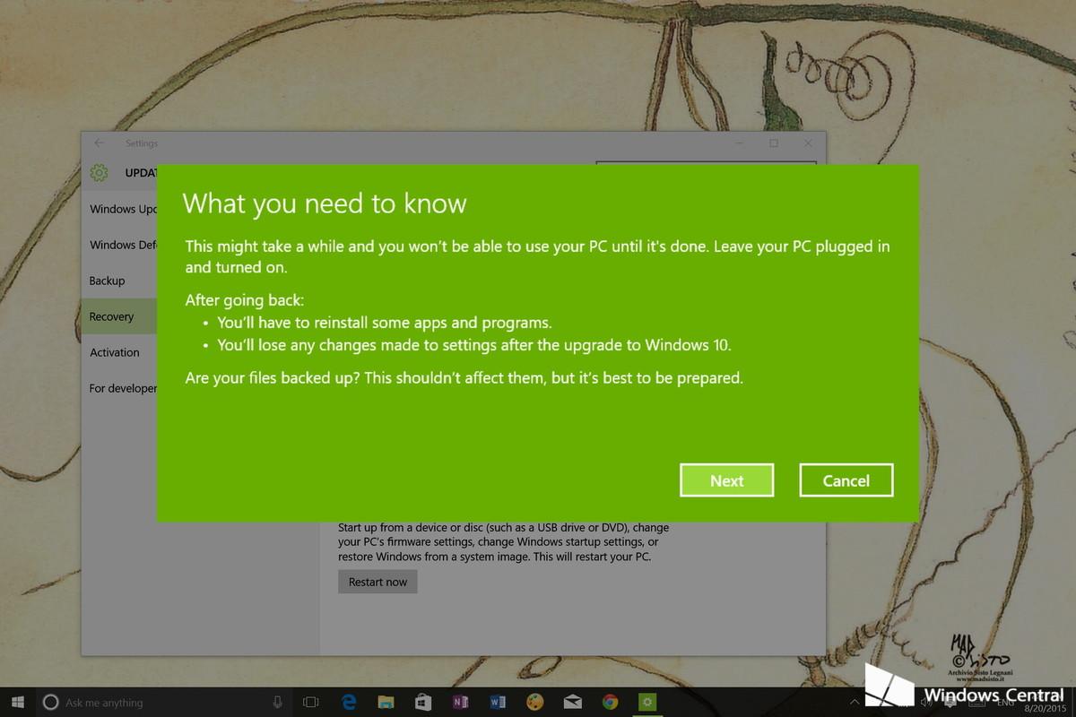The image size is (1076, 717).
Task: Expand the system tray hidden icons arrow
Action: pos(855,703)
